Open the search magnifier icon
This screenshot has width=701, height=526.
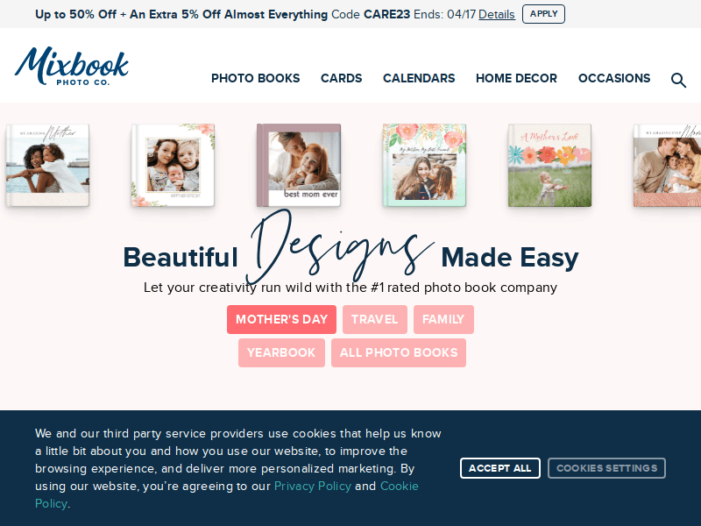[x=678, y=80]
